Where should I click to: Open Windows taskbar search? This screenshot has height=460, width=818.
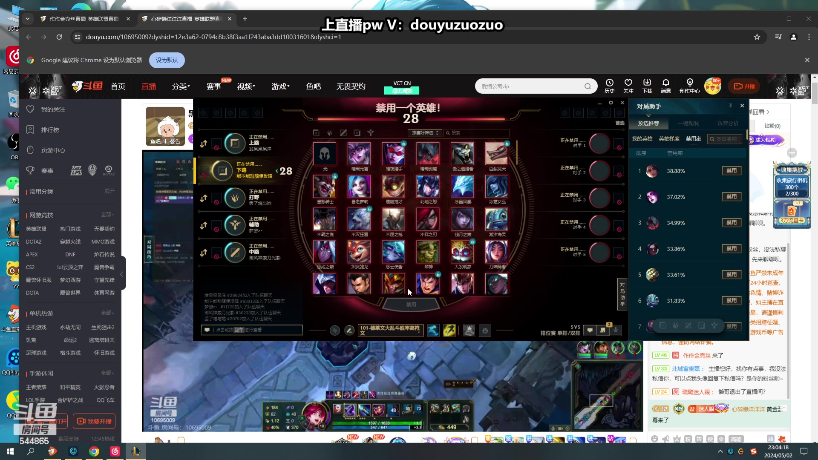(x=31, y=451)
